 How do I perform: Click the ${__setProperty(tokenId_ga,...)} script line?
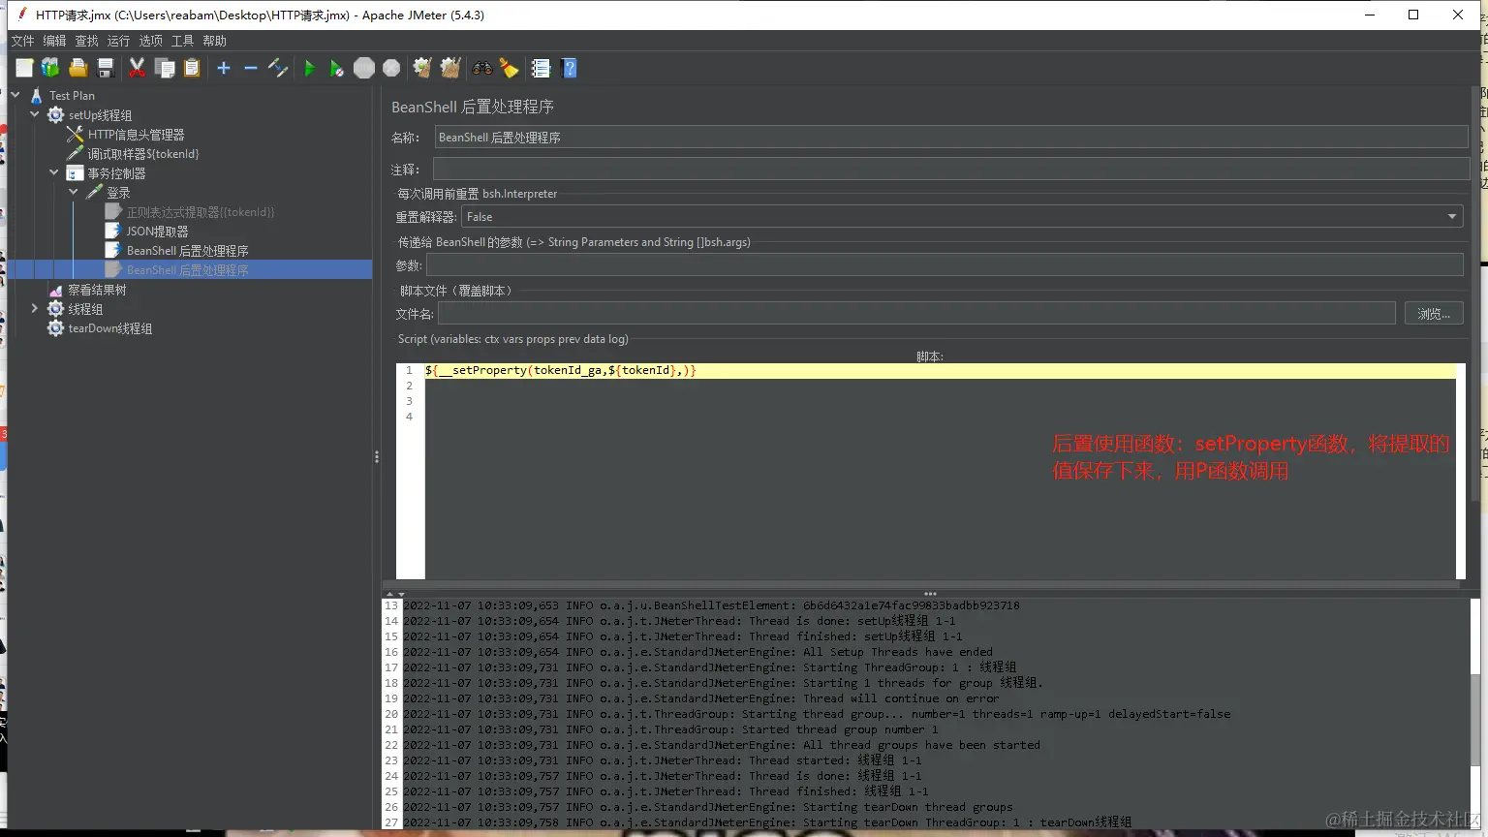[561, 370]
